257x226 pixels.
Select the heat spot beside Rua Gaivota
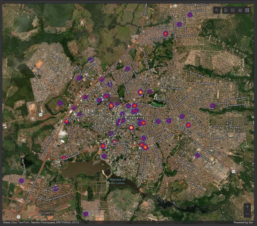point(190,15)
